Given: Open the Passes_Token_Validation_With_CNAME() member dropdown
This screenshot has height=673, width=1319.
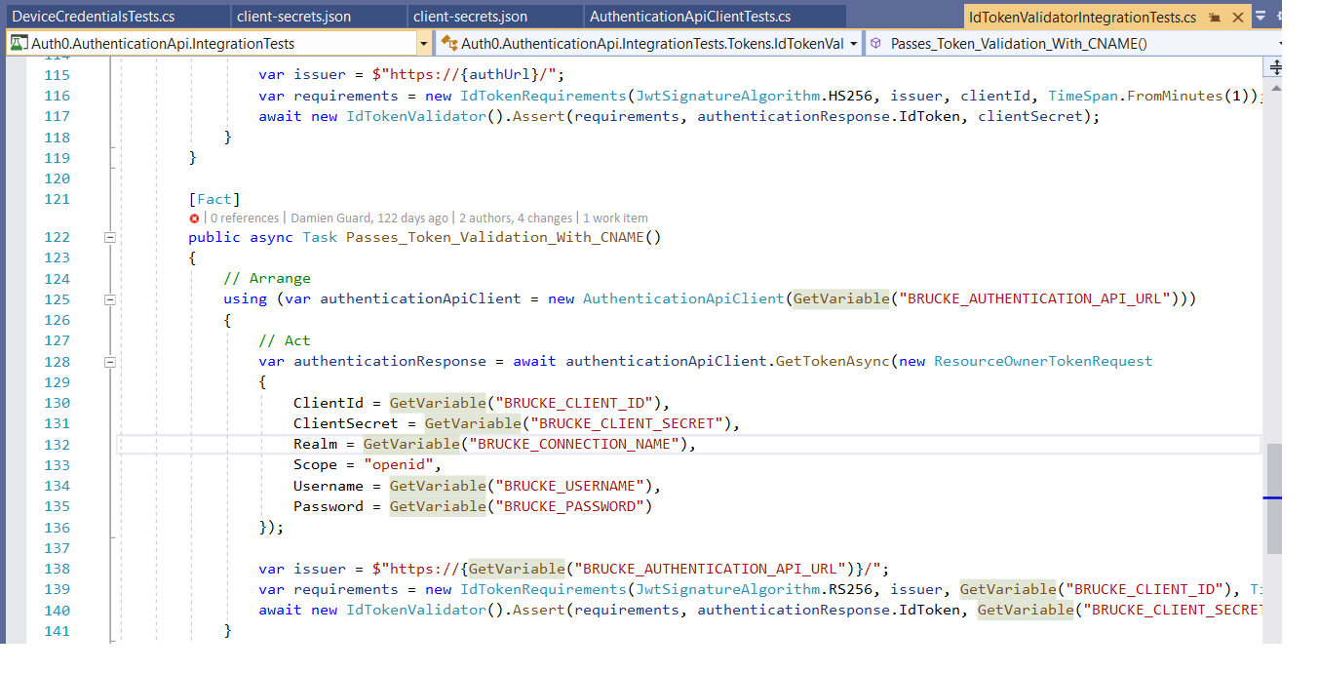Looking at the screenshot, I should click(1072, 43).
